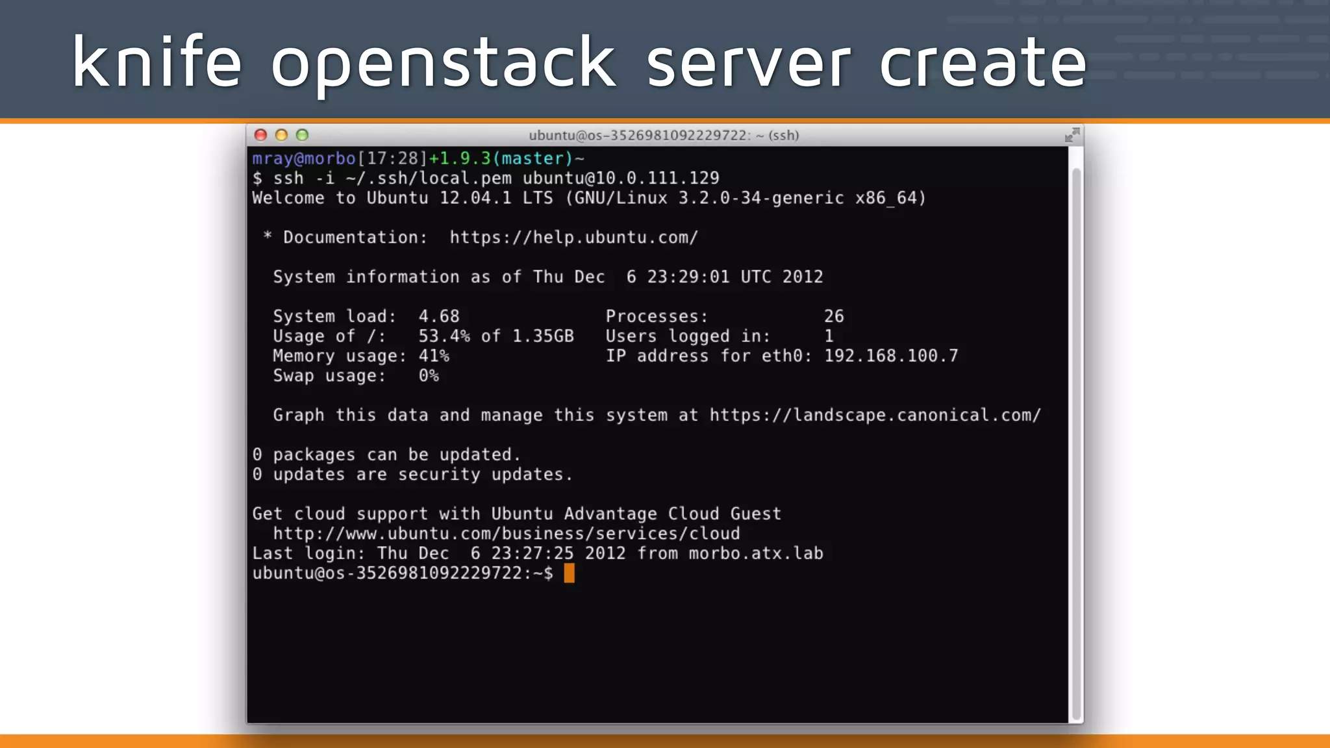1330x748 pixels.
Task: Click the '+1.9.3(master)' prompt segment
Action: pos(501,159)
